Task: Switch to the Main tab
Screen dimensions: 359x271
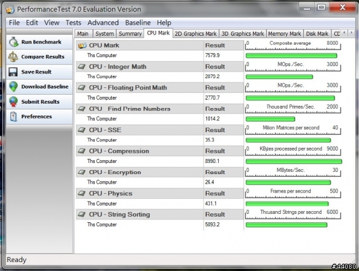Action: [x=84, y=34]
